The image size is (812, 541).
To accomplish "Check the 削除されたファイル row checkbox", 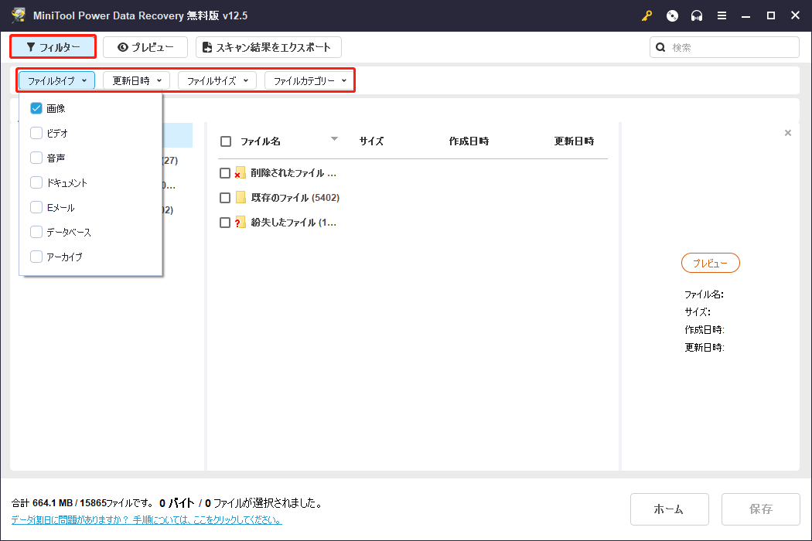I will (225, 173).
